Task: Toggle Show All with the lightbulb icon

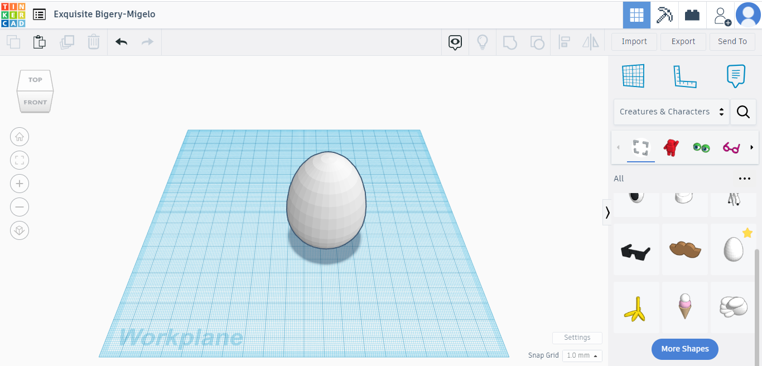Action: [x=483, y=41]
